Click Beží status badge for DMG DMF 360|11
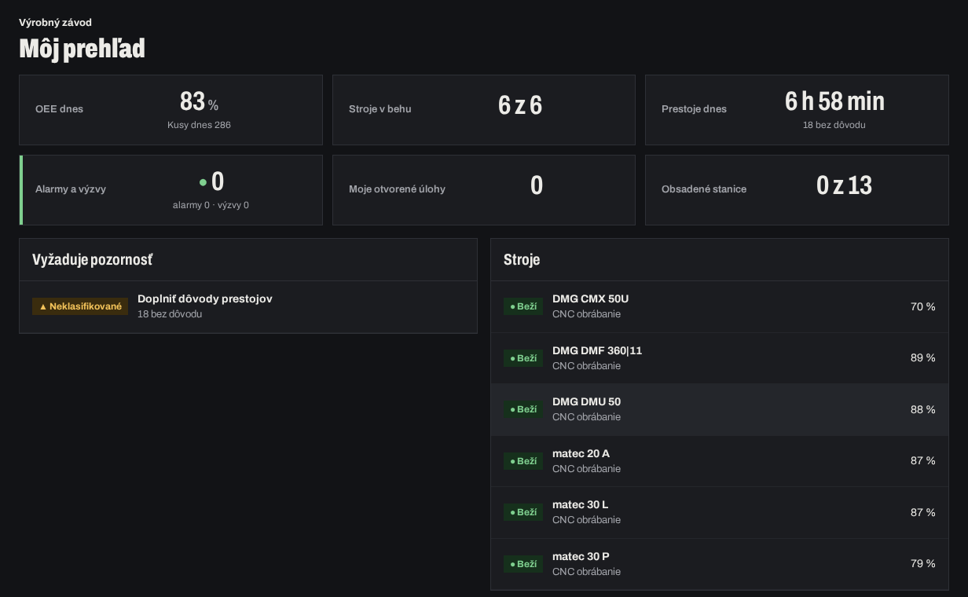The image size is (968, 597). click(x=523, y=358)
